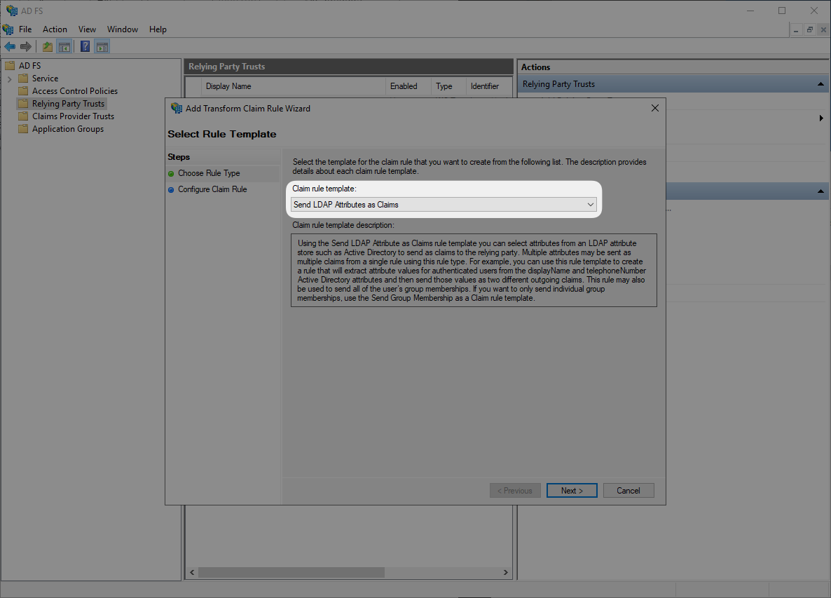This screenshot has width=831, height=598.
Task: Open the Action menu
Action: click(55, 29)
